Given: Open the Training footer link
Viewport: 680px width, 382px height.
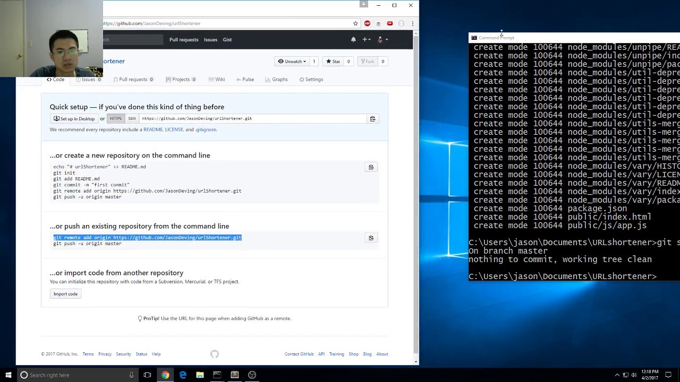Looking at the screenshot, I should pyautogui.click(x=336, y=354).
